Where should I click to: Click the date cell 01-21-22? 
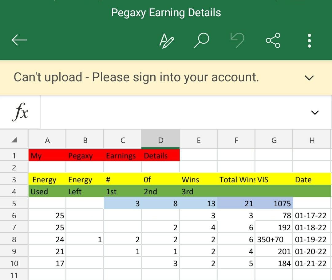coord(312,263)
